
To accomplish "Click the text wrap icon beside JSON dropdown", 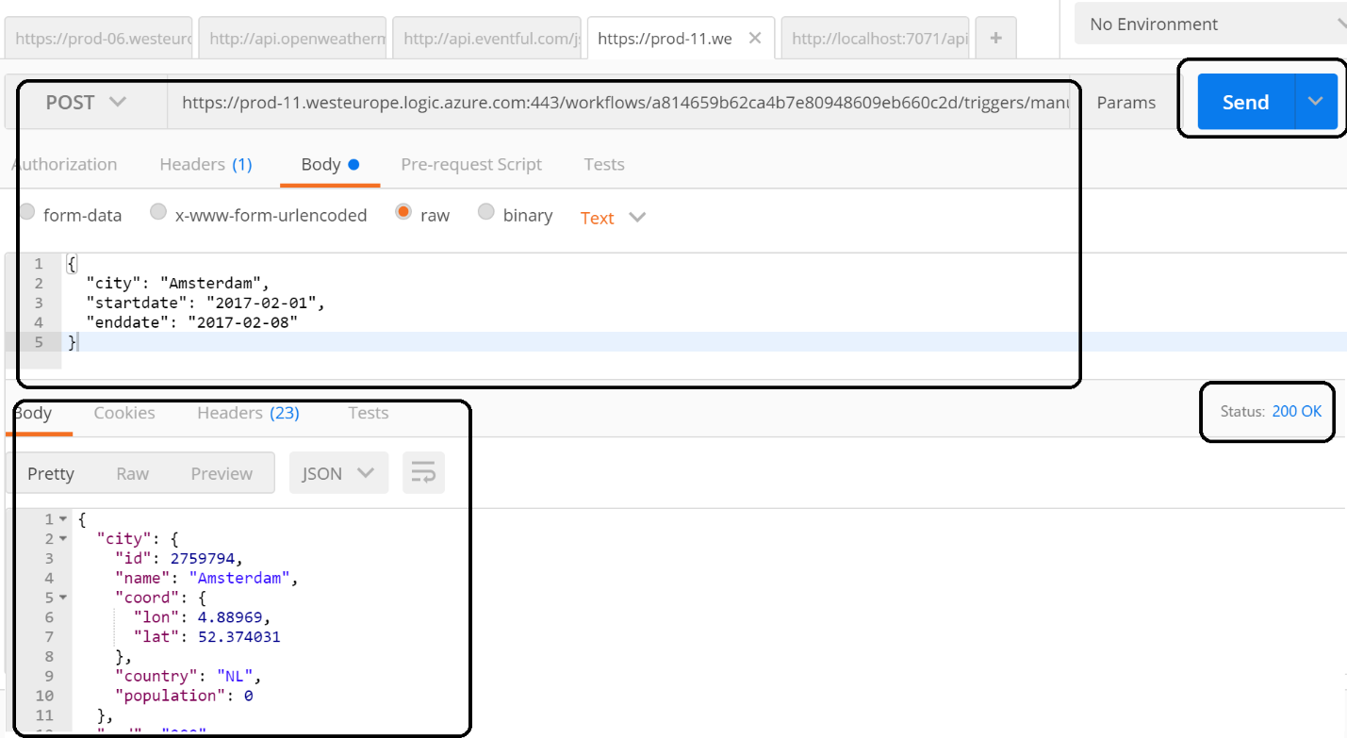I will (423, 472).
